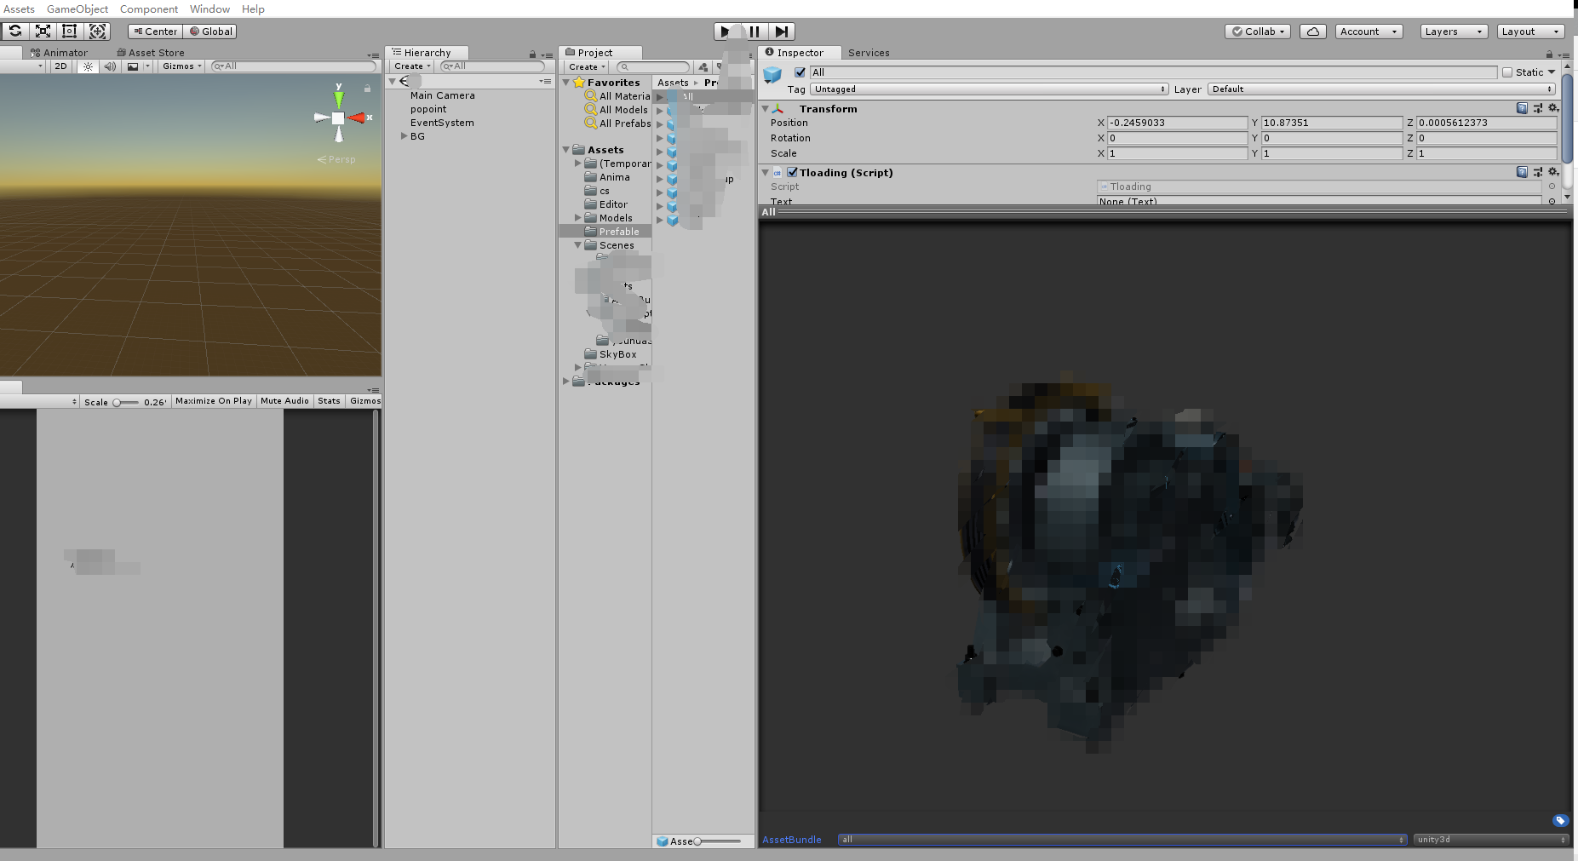1578x861 pixels.
Task: Click Create in Hierarchy panel
Action: point(412,66)
